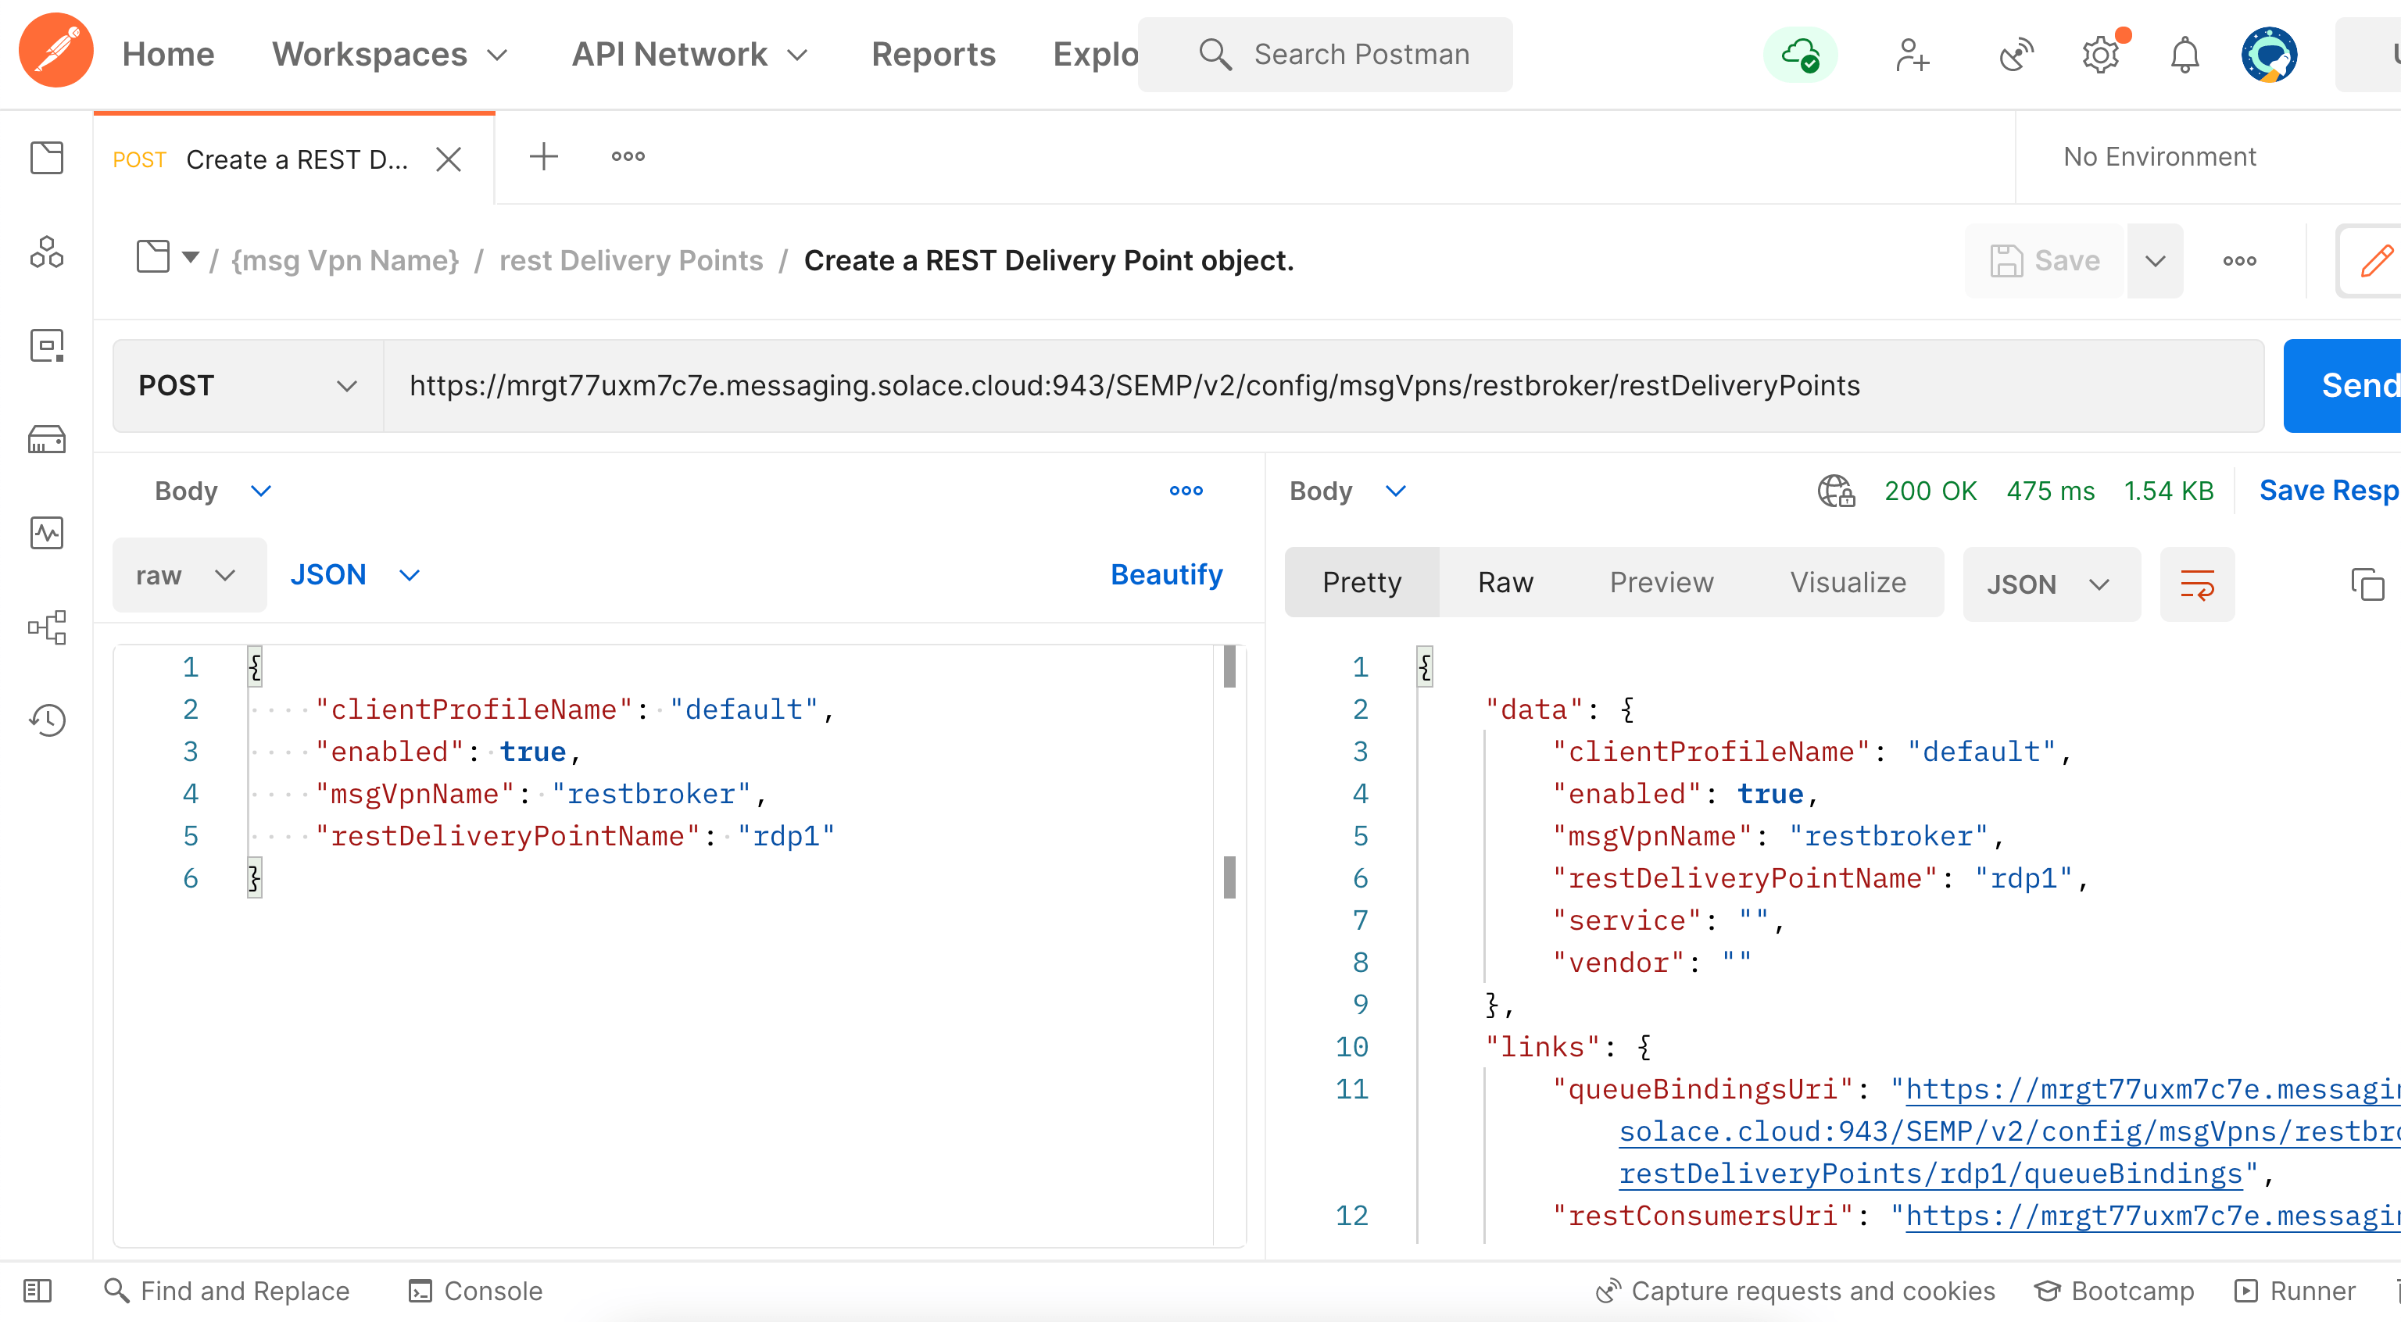
Task: Switch response view to Raw
Action: [x=1505, y=582]
